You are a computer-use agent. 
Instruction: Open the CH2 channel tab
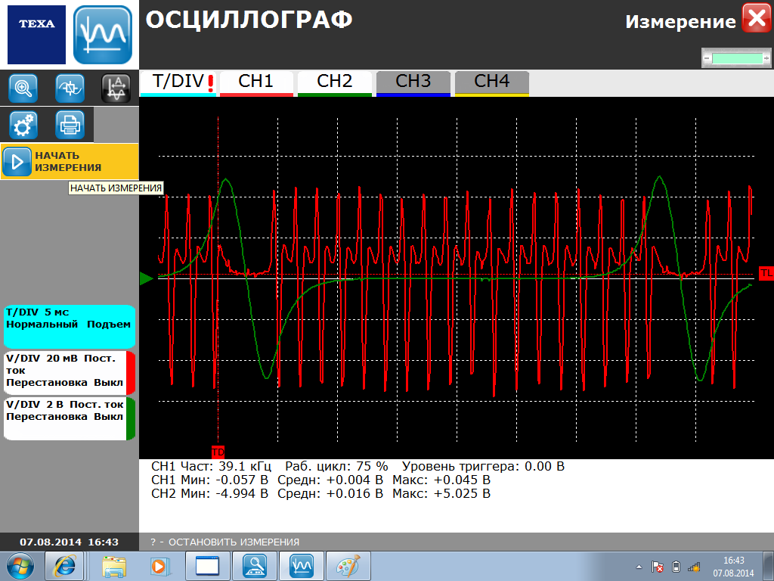[334, 82]
